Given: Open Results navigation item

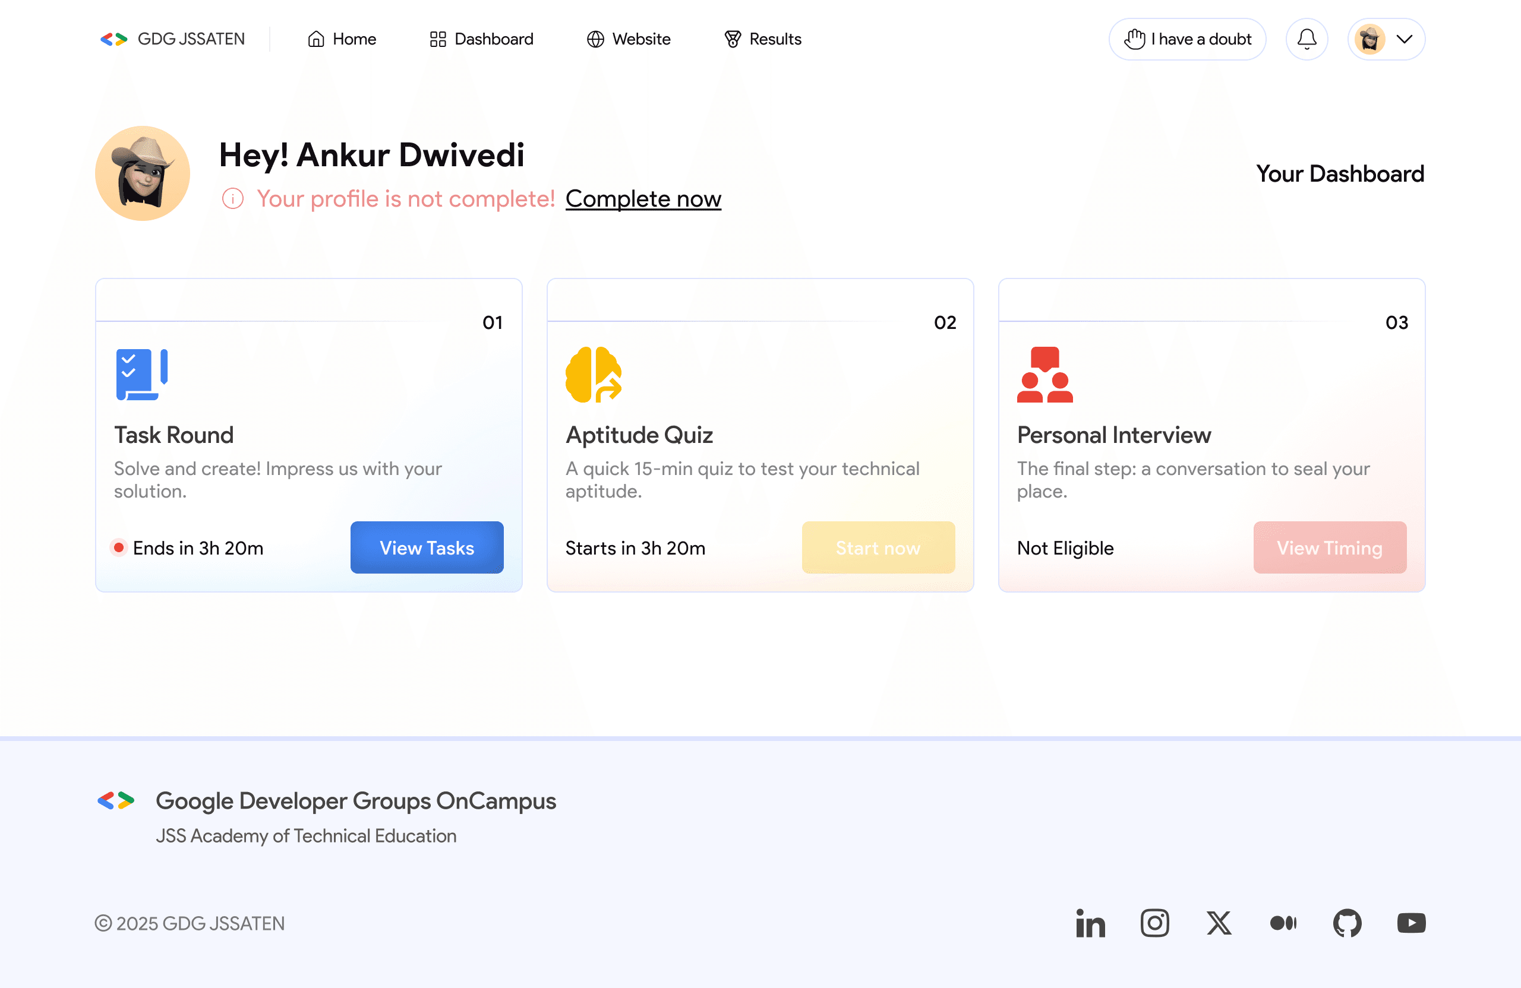Looking at the screenshot, I should 762,39.
